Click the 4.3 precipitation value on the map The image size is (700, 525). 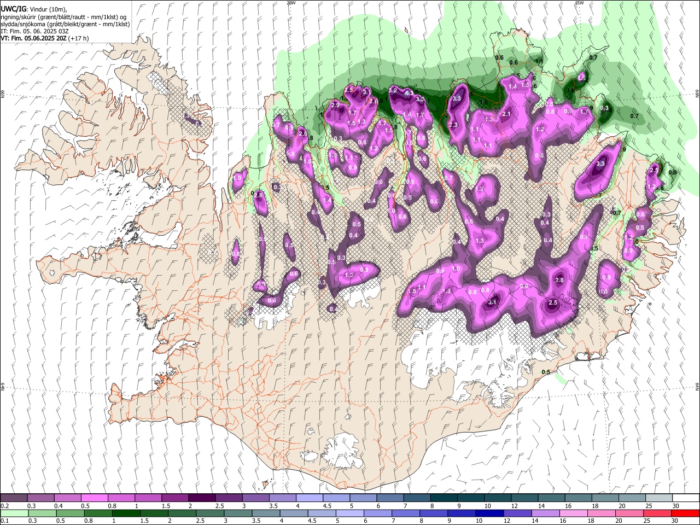[x=409, y=94]
